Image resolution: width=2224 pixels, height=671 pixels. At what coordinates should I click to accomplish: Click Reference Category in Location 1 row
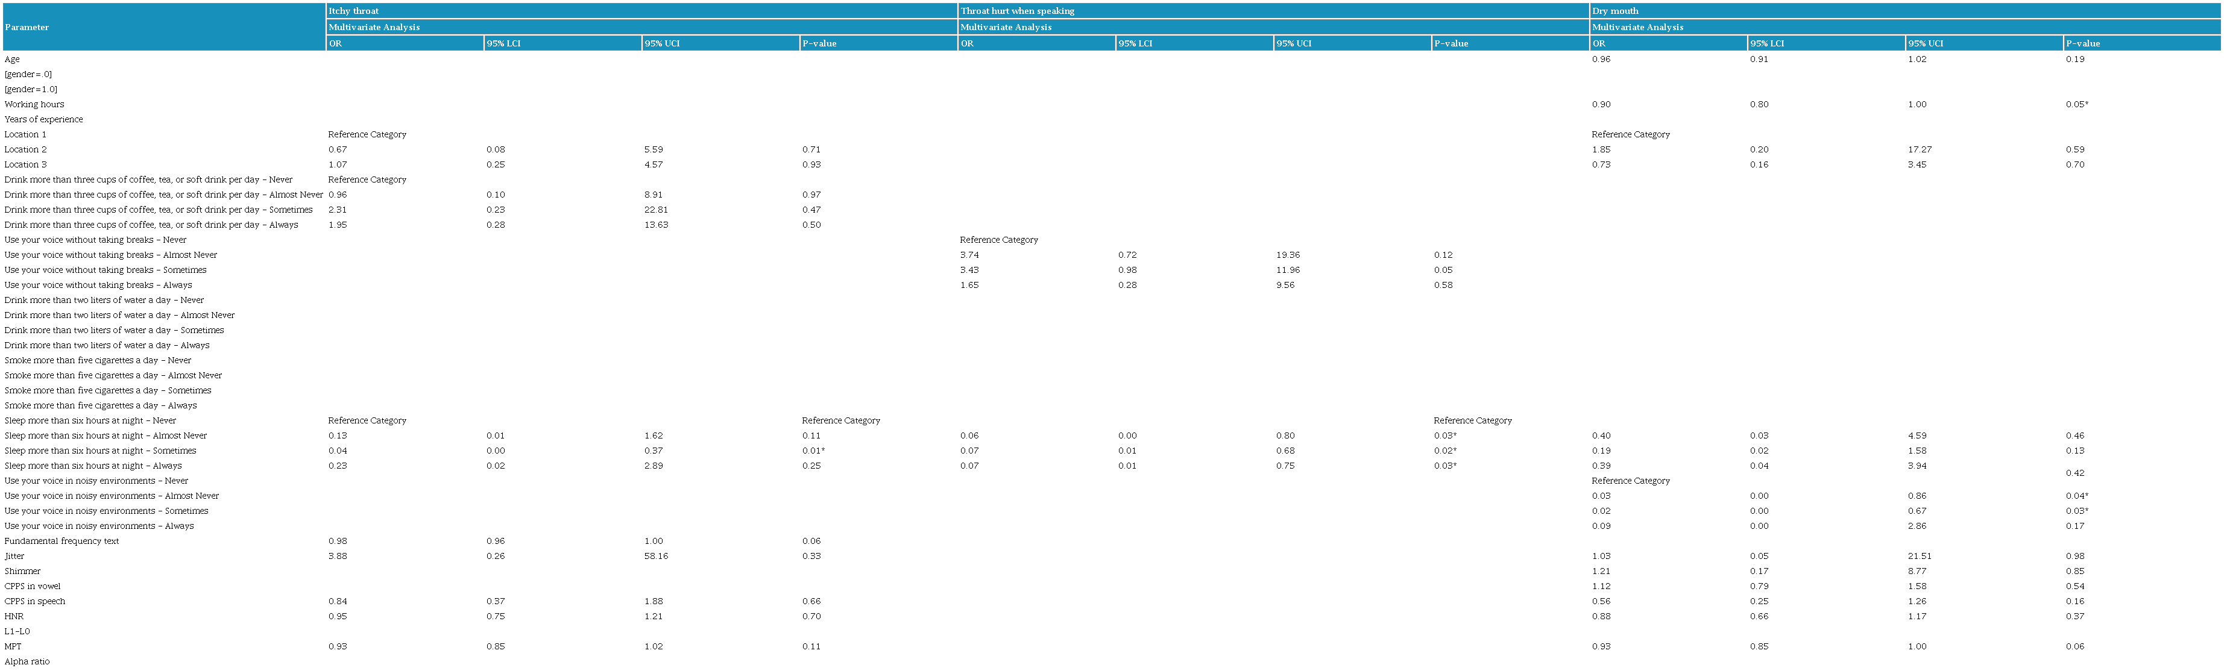(367, 134)
